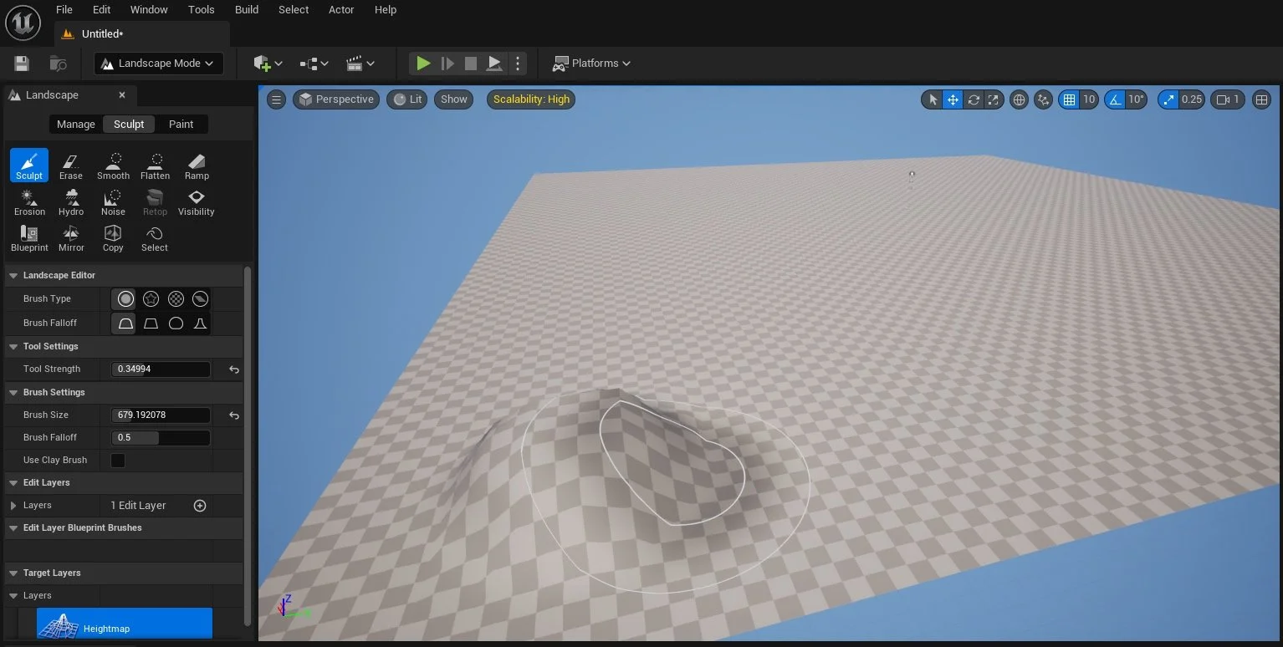This screenshot has height=647, width=1283.
Task: Select the Noise tool
Action: pyautogui.click(x=113, y=201)
